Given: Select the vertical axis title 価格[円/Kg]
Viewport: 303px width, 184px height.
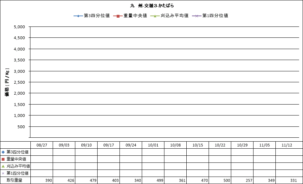Looking at the screenshot, I should pyautogui.click(x=7, y=82).
